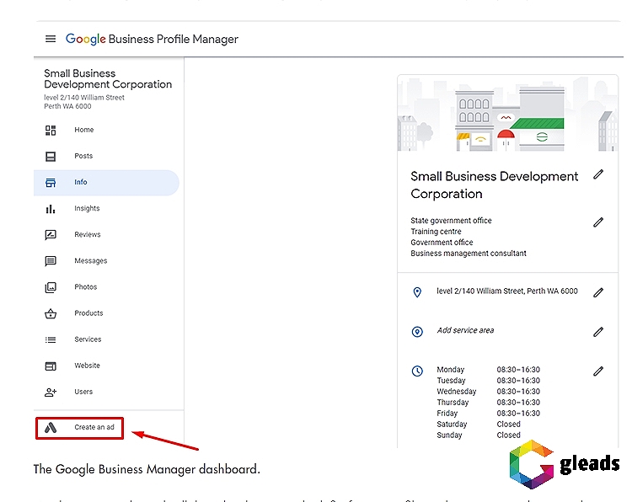
Task: Edit the William Street address pencil
Action: pyautogui.click(x=598, y=292)
